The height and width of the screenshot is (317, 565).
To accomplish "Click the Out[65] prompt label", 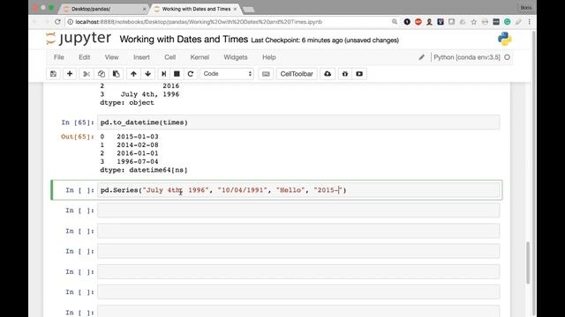I will 77,136.
